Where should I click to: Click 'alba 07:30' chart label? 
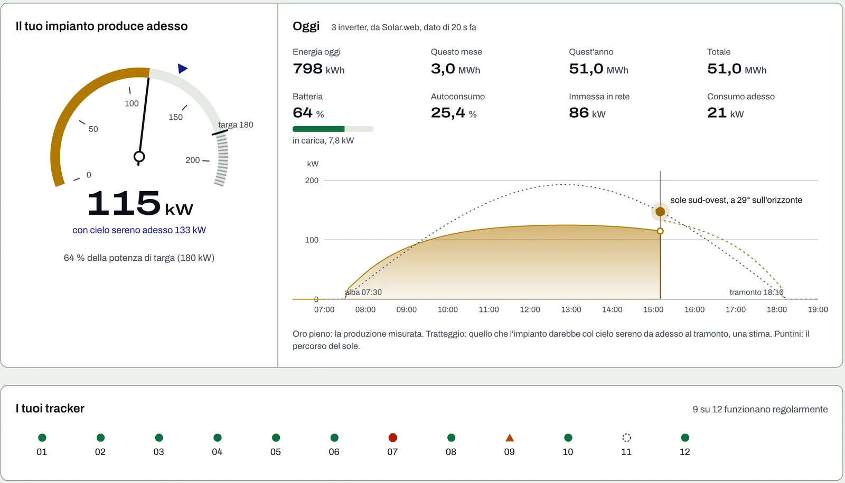[x=363, y=292]
